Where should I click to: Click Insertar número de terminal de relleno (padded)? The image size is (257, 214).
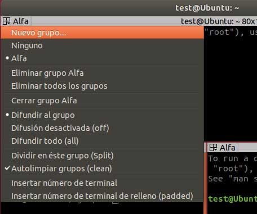(102, 196)
